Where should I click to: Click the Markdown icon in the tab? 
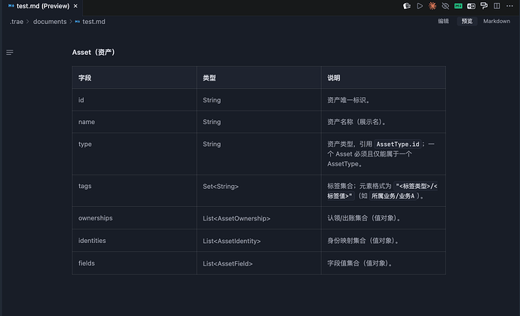(11, 5)
